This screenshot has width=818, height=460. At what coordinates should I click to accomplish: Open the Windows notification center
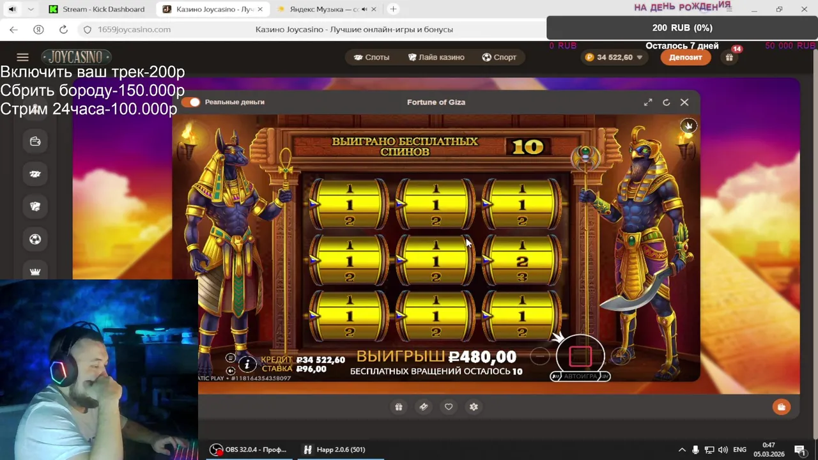(x=799, y=450)
